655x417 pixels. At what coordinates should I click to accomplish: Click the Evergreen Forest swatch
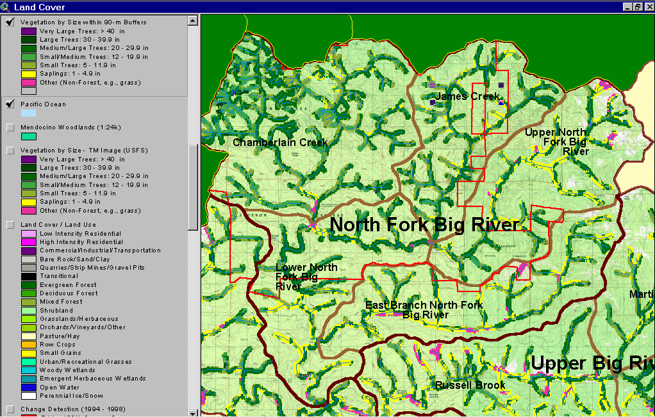tap(29, 284)
